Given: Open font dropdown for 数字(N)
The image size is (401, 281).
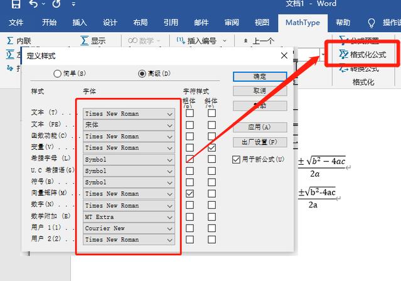Looking at the screenshot, I should point(129,206).
